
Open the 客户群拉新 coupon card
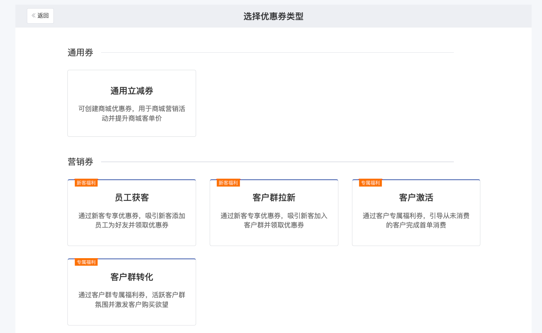(274, 213)
